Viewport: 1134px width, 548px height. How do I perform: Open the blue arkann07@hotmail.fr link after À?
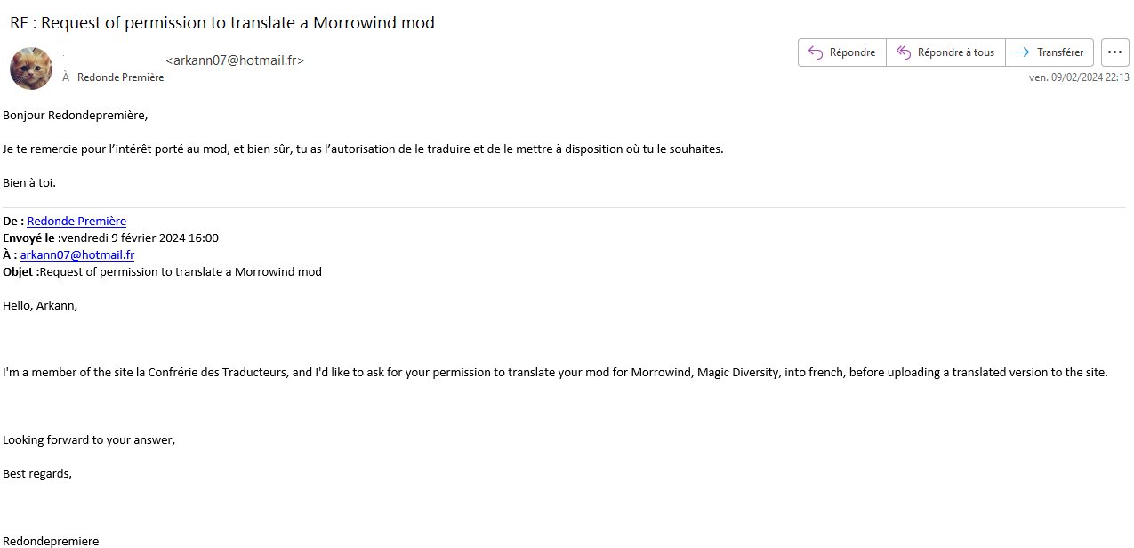pos(77,254)
